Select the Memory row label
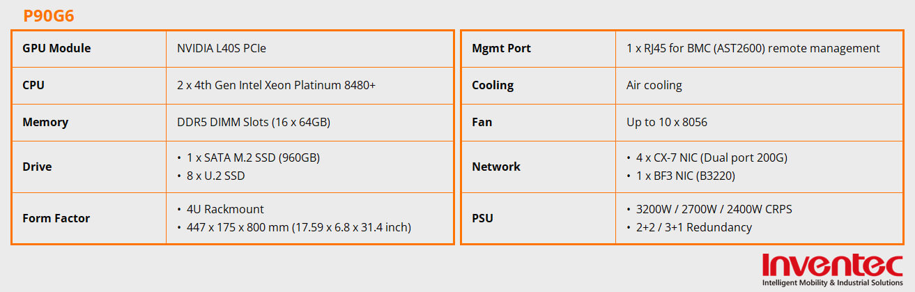 (x=45, y=123)
